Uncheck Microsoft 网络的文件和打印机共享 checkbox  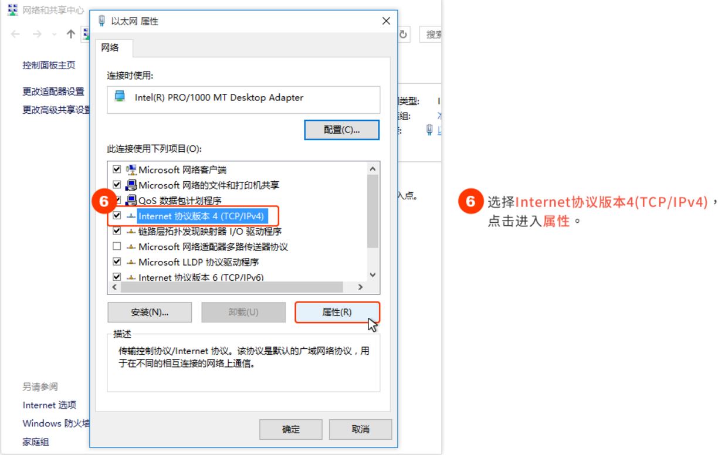(117, 185)
